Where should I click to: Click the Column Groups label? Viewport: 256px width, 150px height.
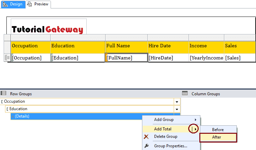coord(206,94)
